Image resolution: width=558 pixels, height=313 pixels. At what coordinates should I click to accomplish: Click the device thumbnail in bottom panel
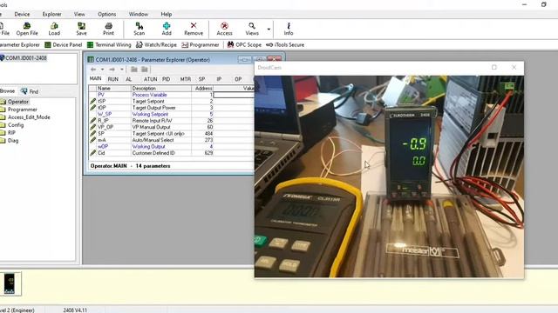click(x=10, y=283)
